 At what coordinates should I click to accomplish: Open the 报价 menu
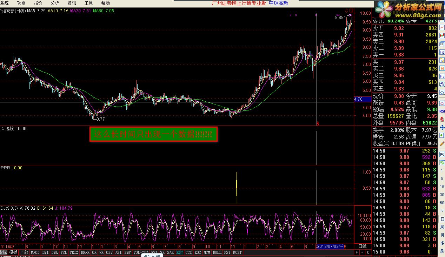click(x=38, y=3)
